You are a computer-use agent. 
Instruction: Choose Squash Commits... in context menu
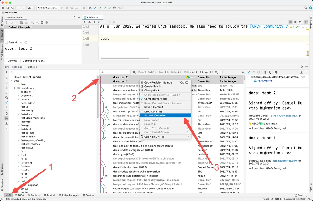pyautogui.click(x=165, y=115)
